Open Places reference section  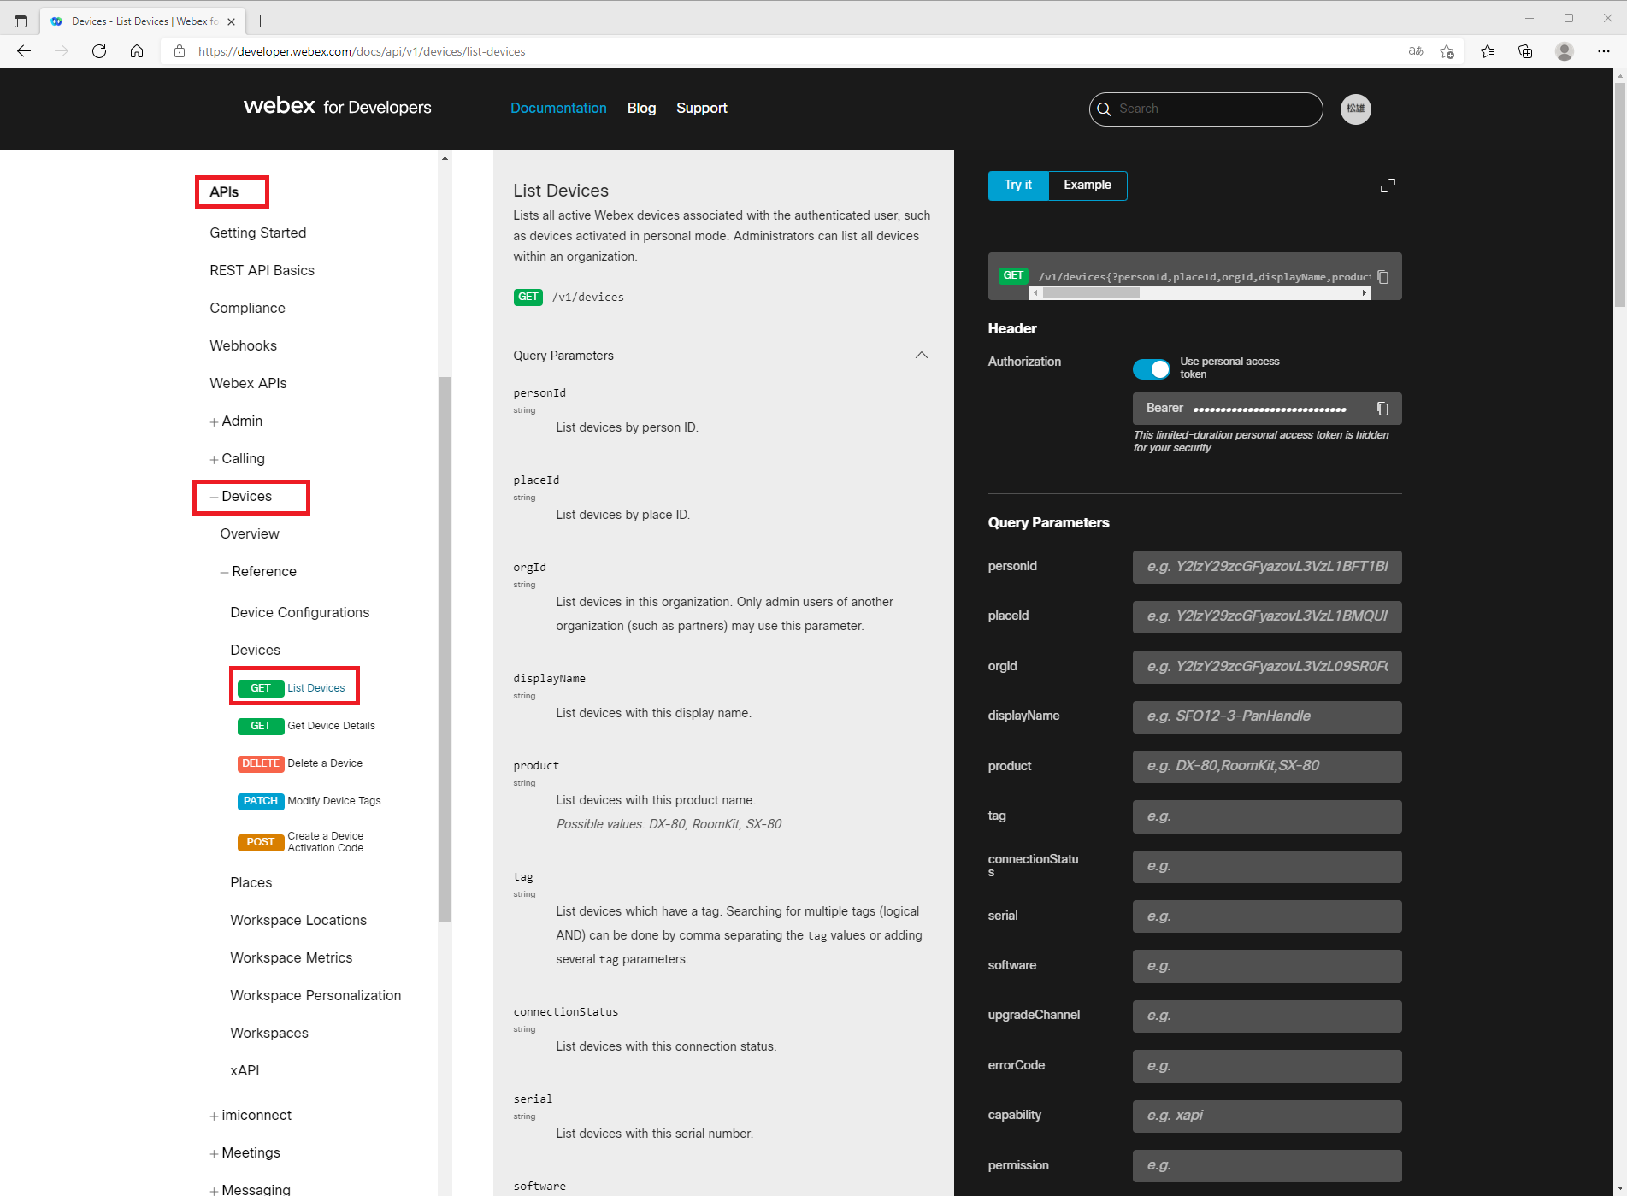point(251,883)
